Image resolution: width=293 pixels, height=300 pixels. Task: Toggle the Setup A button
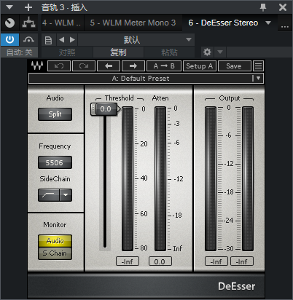click(200, 66)
